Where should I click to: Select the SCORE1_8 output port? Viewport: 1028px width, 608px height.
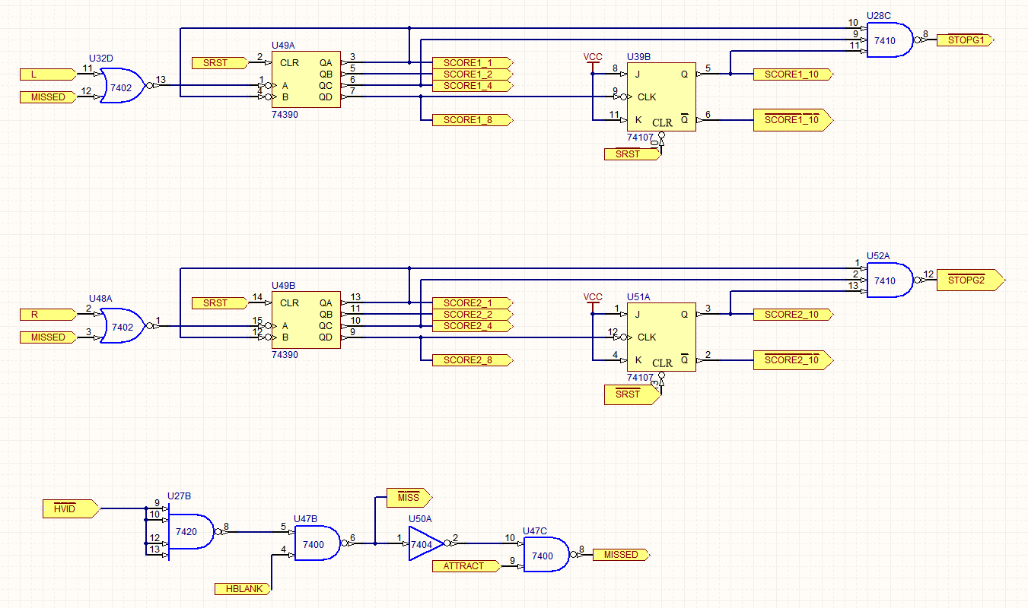(473, 120)
